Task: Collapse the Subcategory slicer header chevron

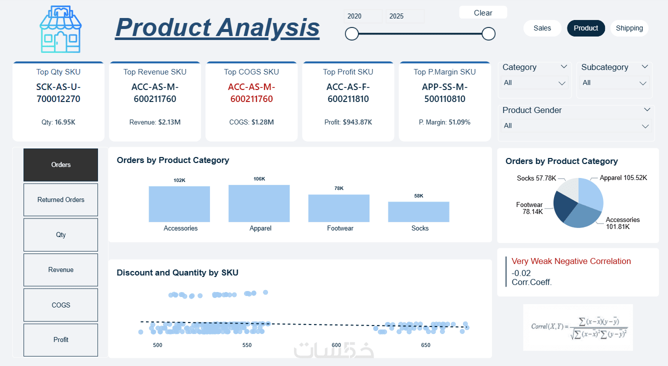Action: 644,66
